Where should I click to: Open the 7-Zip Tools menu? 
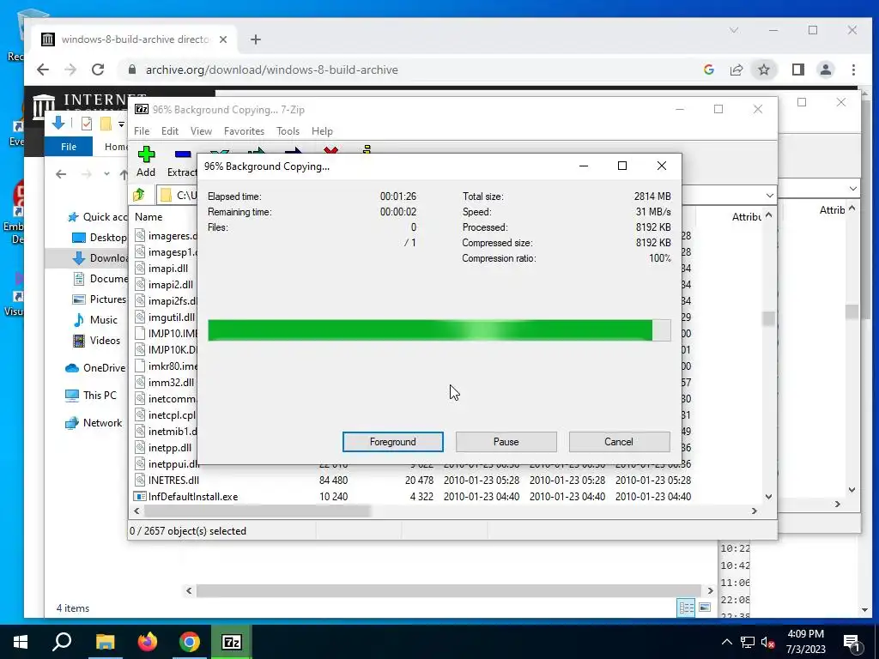tap(288, 131)
